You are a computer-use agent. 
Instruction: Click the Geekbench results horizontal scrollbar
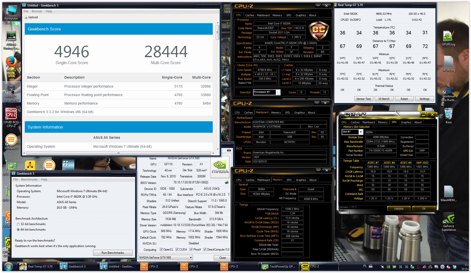point(118,153)
